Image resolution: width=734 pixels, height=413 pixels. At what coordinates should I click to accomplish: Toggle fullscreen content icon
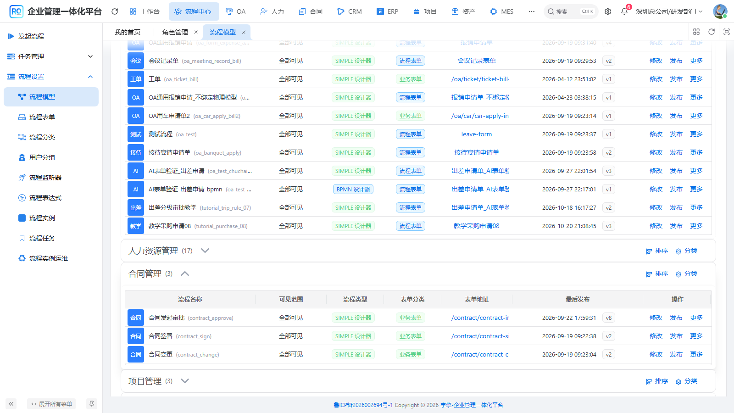pos(727,32)
